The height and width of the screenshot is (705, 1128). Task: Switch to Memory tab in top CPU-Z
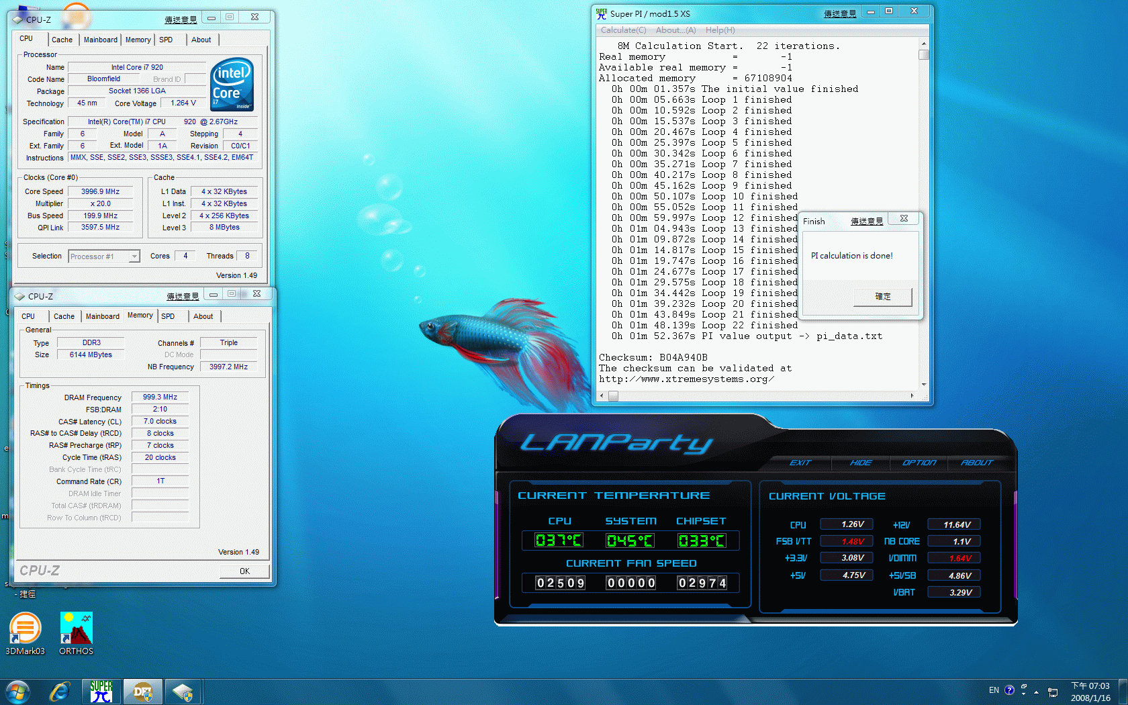138,40
